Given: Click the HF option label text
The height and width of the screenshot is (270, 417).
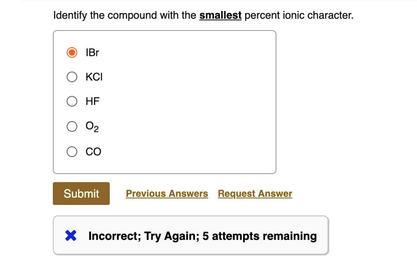Looking at the screenshot, I should coord(92,101).
